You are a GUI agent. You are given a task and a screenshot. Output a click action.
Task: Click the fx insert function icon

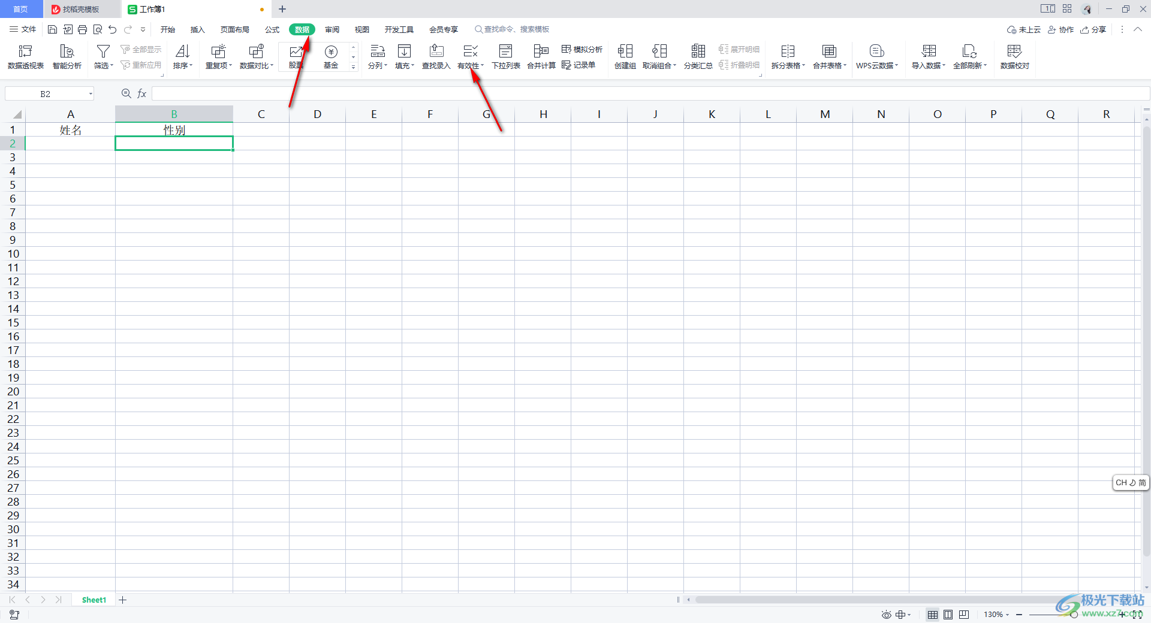142,93
